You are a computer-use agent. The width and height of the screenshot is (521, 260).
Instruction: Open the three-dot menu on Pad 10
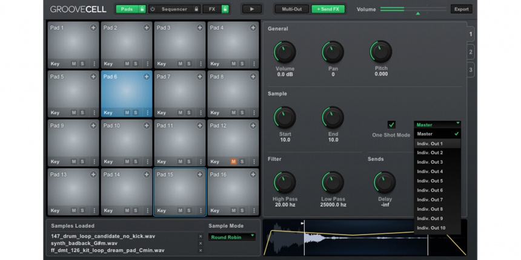(148, 161)
